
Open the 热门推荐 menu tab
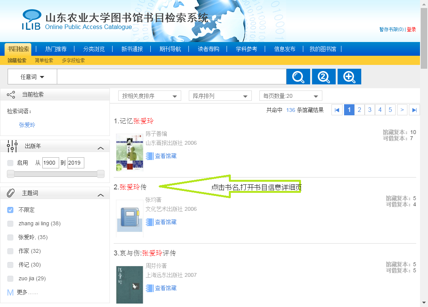[56, 49]
